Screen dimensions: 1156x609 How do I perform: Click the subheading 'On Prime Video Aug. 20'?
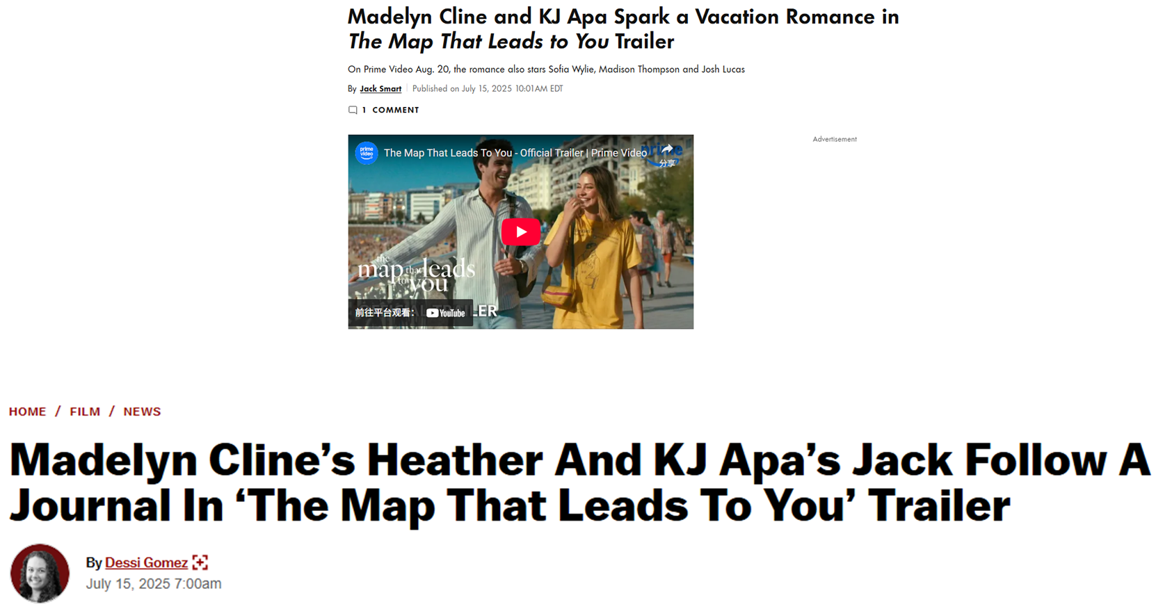click(x=546, y=69)
